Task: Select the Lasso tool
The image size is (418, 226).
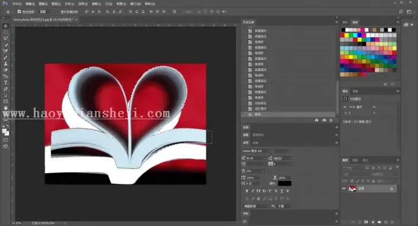Action: pos(5,39)
